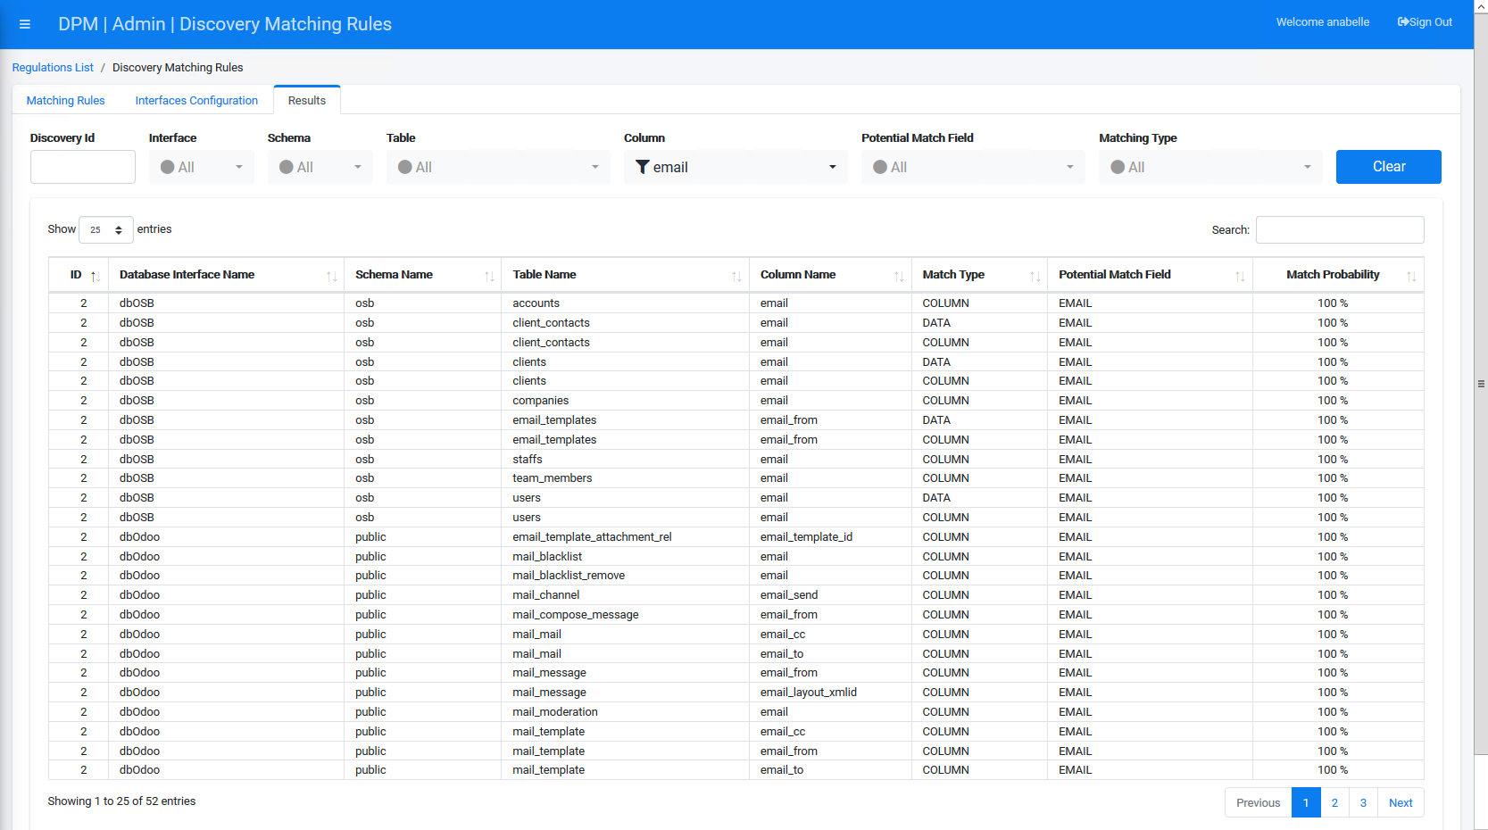The height and width of the screenshot is (830, 1488).
Task: Focus the Discovery Id input field
Action: click(83, 167)
